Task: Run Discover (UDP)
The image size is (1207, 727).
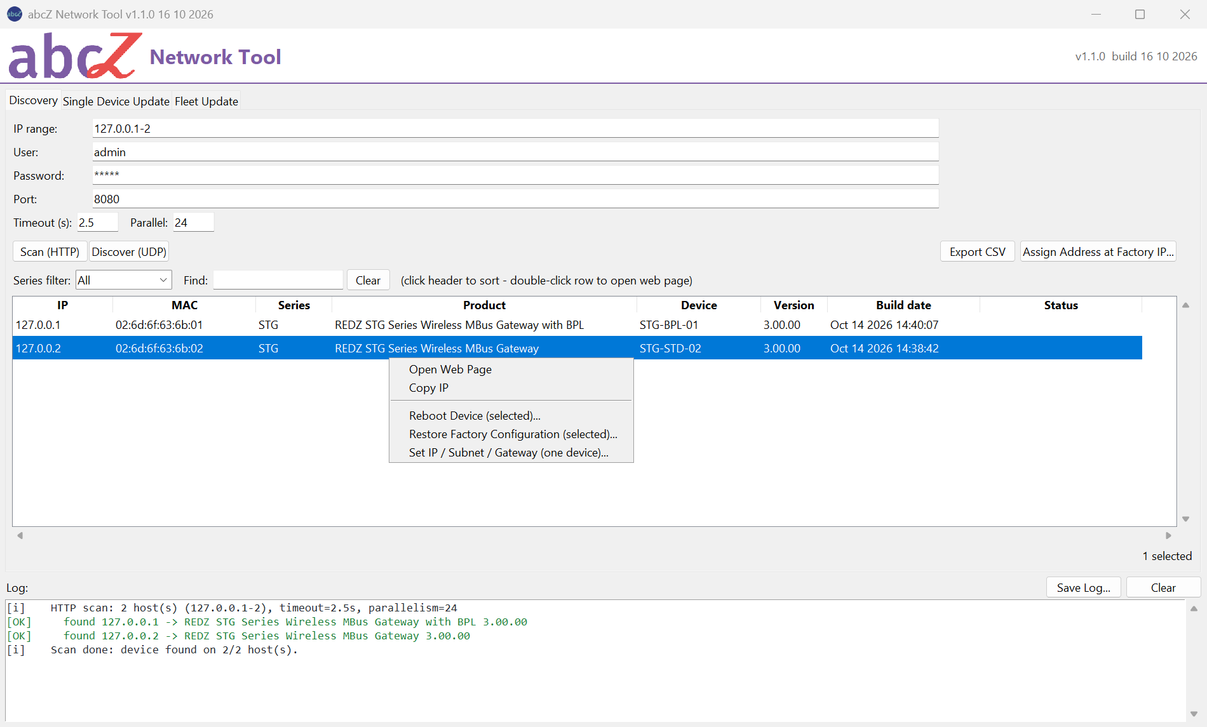Action: [129, 251]
